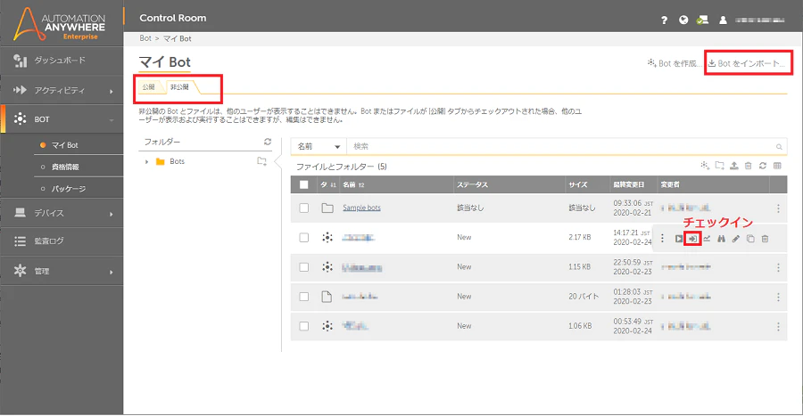Open the user profile icon

point(723,20)
